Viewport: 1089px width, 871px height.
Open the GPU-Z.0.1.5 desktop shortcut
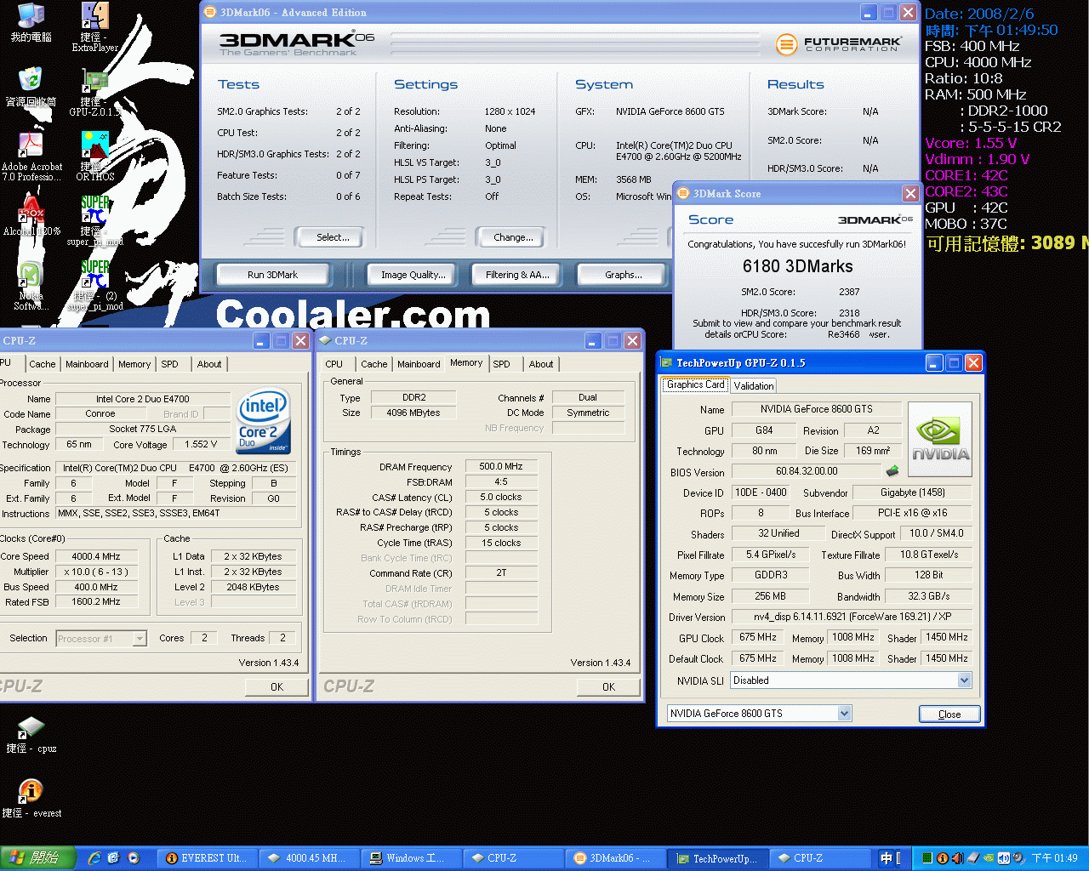tap(94, 83)
